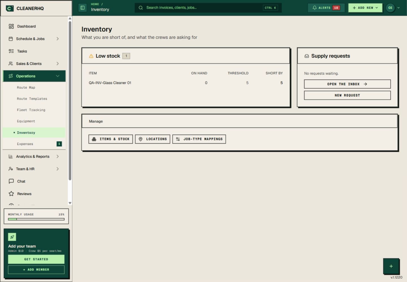Viewport: 407px width, 282px height.
Task: Open the Add New dropdown
Action: pos(365,8)
